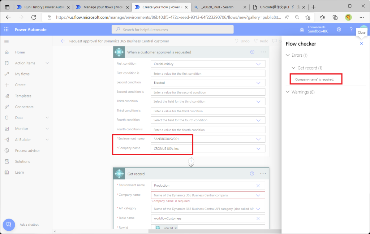Open the Power Automate app launcher grid
Image resolution: width=370 pixels, height=234 pixels.
coord(7,30)
